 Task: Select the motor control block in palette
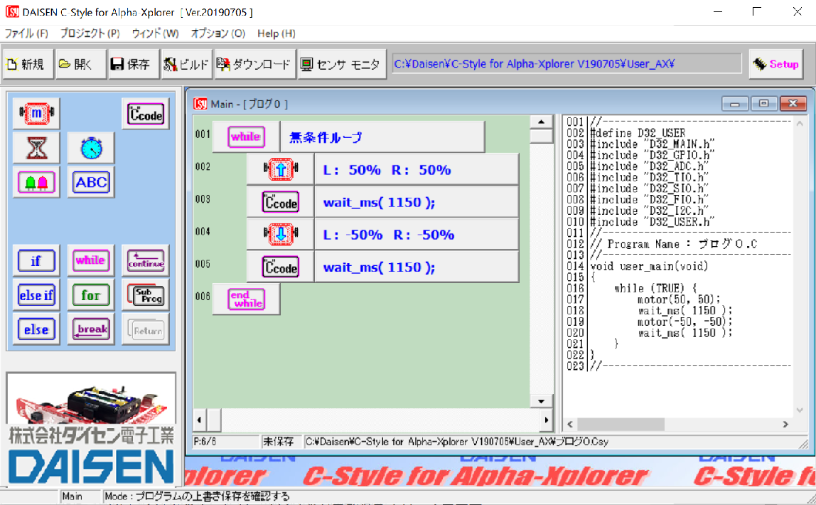(x=36, y=113)
